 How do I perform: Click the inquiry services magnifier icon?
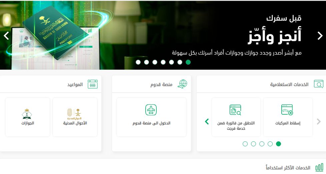click(319, 84)
